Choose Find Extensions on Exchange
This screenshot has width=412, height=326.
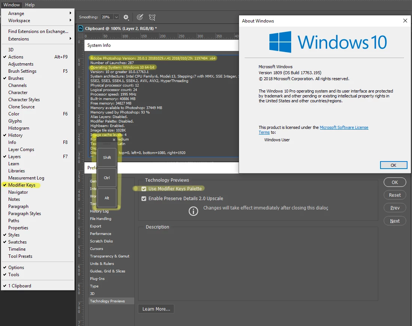38,31
